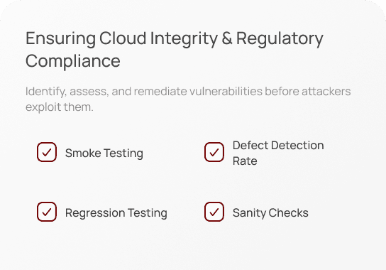Image resolution: width=386 pixels, height=270 pixels.
Task: Click the ampersand symbol in the heading
Action: 227,38
